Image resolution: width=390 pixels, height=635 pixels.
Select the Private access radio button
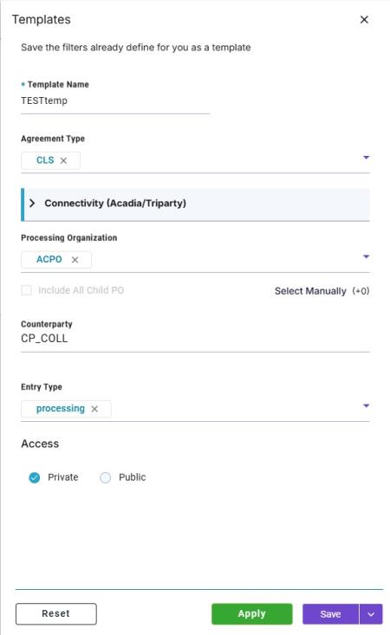[x=35, y=477]
